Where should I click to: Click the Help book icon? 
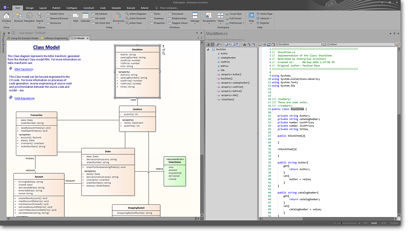[x=251, y=16]
